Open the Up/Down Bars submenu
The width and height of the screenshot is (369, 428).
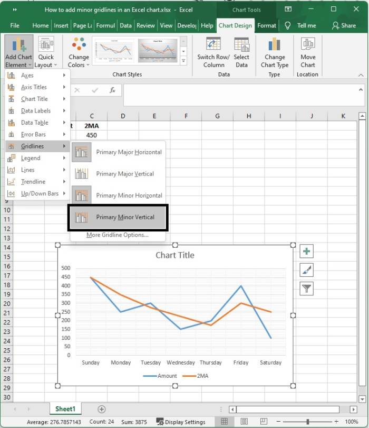pyautogui.click(x=36, y=193)
